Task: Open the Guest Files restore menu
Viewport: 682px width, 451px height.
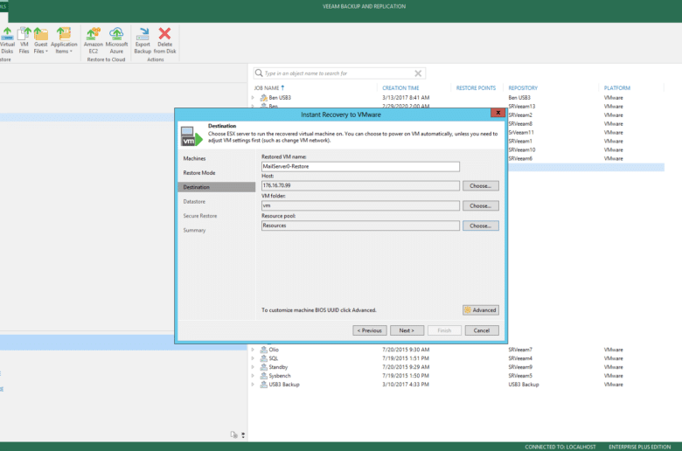Action: (x=40, y=40)
